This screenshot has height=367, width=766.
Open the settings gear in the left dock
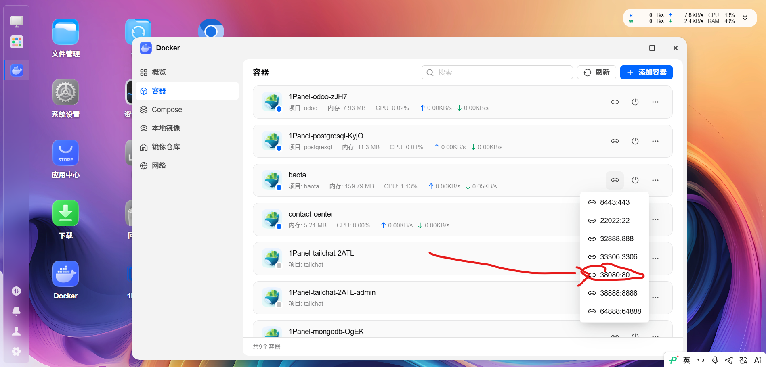click(17, 351)
